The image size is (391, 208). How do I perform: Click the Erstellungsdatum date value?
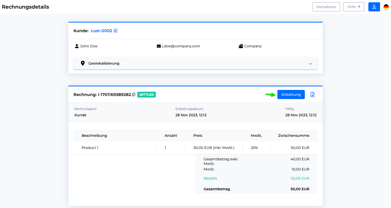(191, 115)
